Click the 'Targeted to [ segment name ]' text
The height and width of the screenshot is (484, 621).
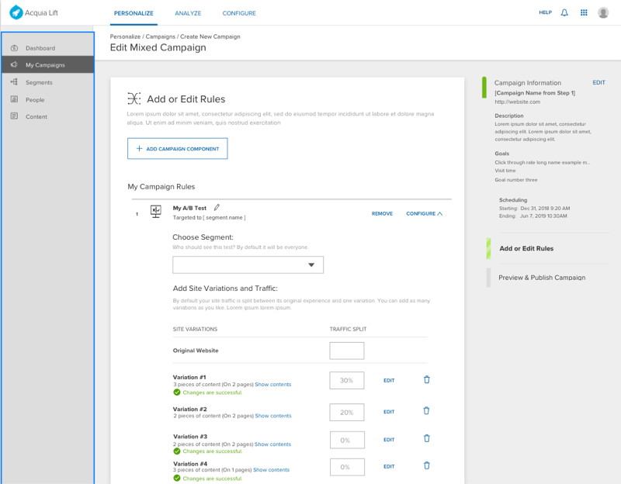coord(209,217)
